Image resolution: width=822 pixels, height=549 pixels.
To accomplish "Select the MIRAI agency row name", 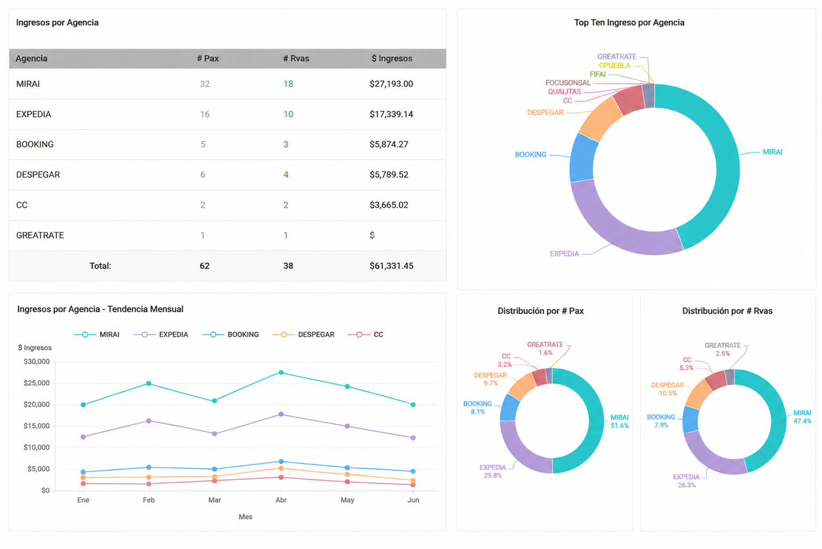I will [28, 84].
